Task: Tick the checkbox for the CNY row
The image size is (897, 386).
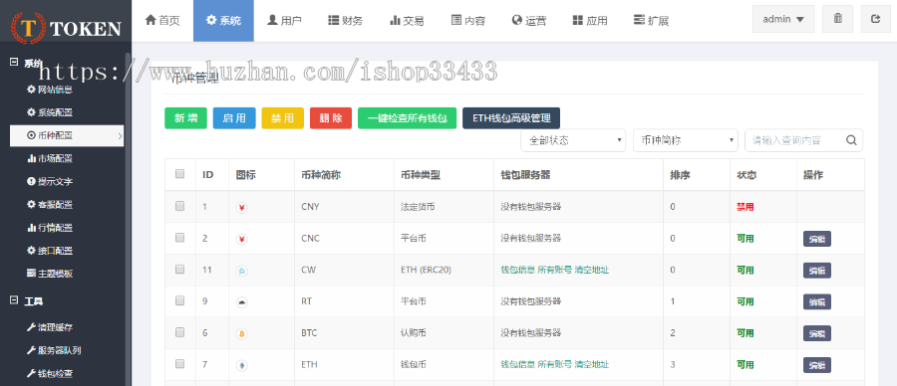Action: click(179, 206)
